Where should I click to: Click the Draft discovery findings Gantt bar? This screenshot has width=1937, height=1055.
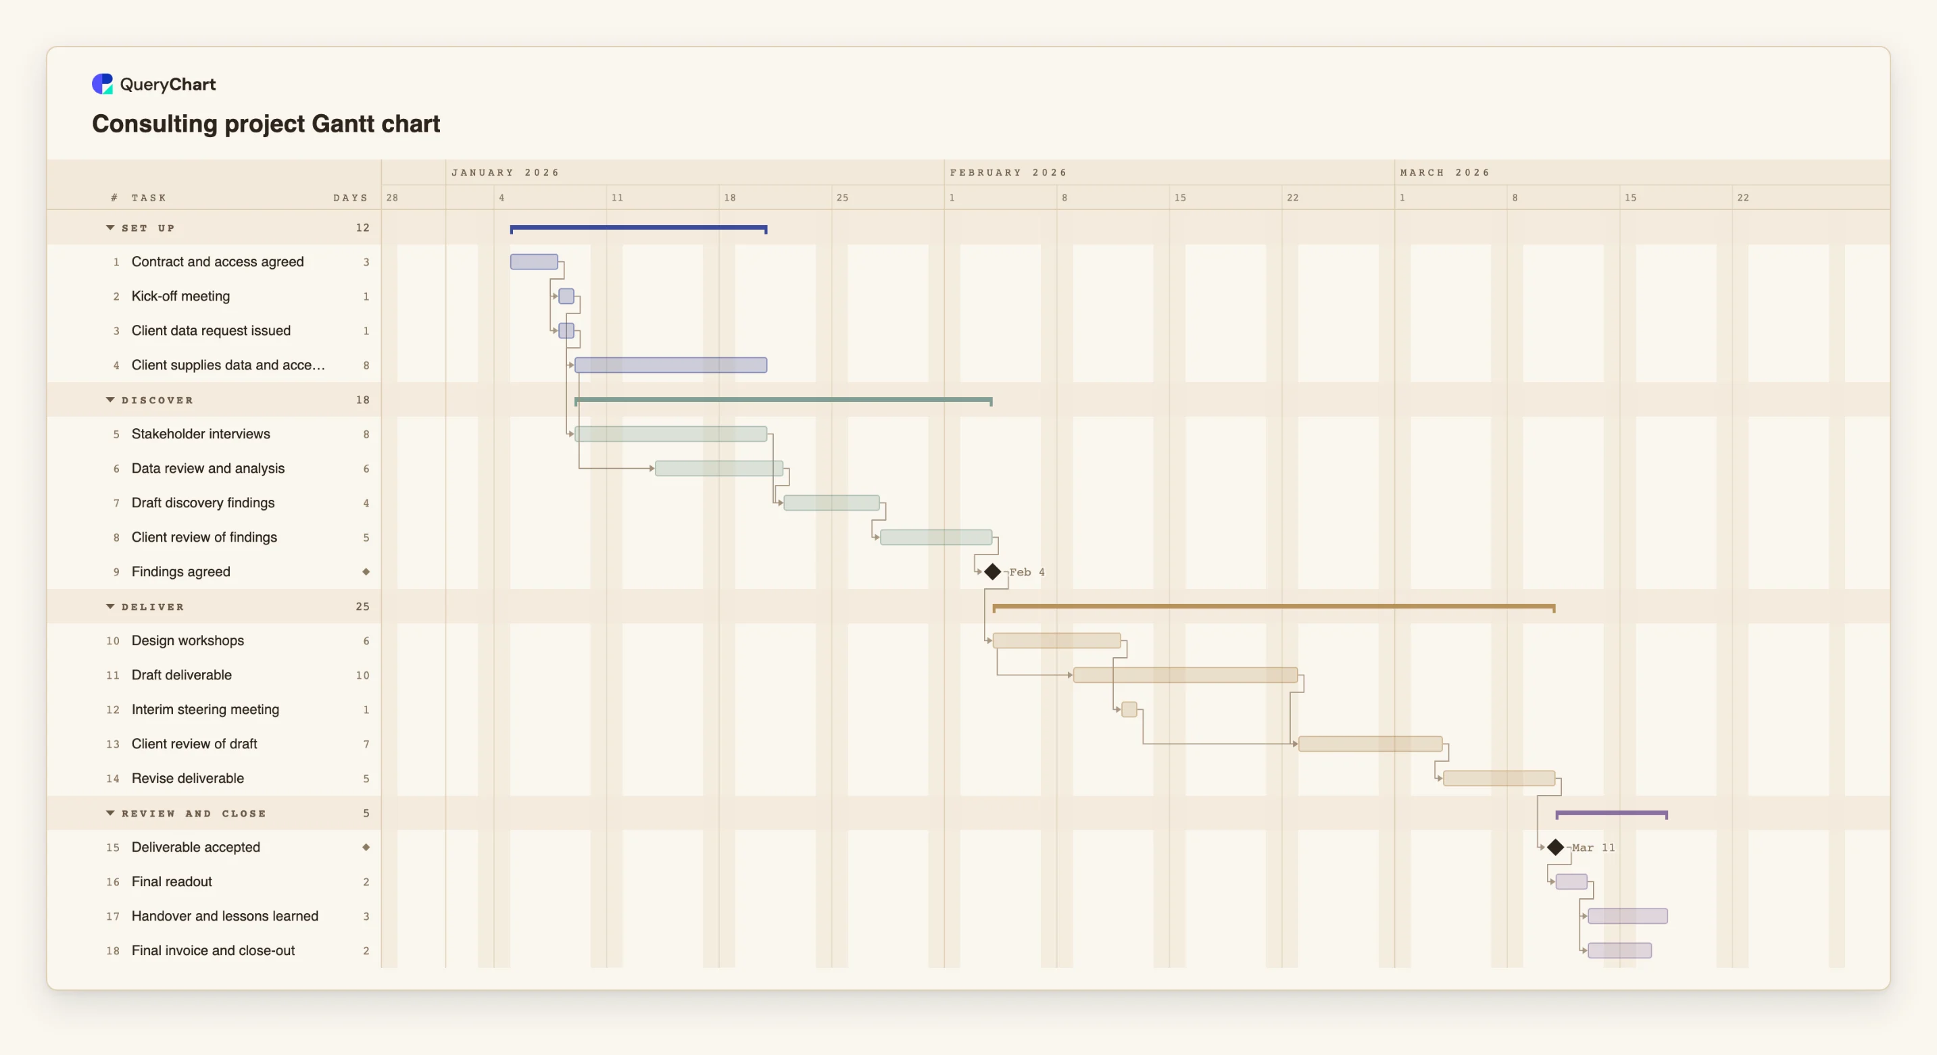click(x=832, y=503)
